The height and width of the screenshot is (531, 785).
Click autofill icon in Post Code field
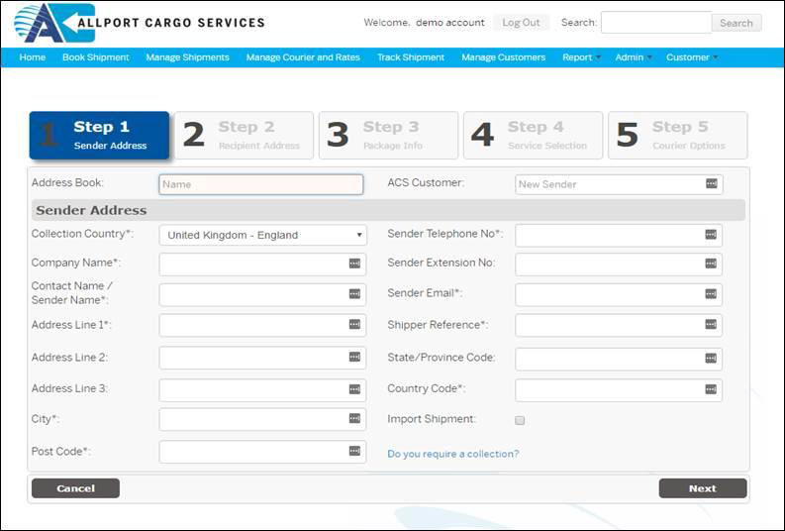coord(354,452)
